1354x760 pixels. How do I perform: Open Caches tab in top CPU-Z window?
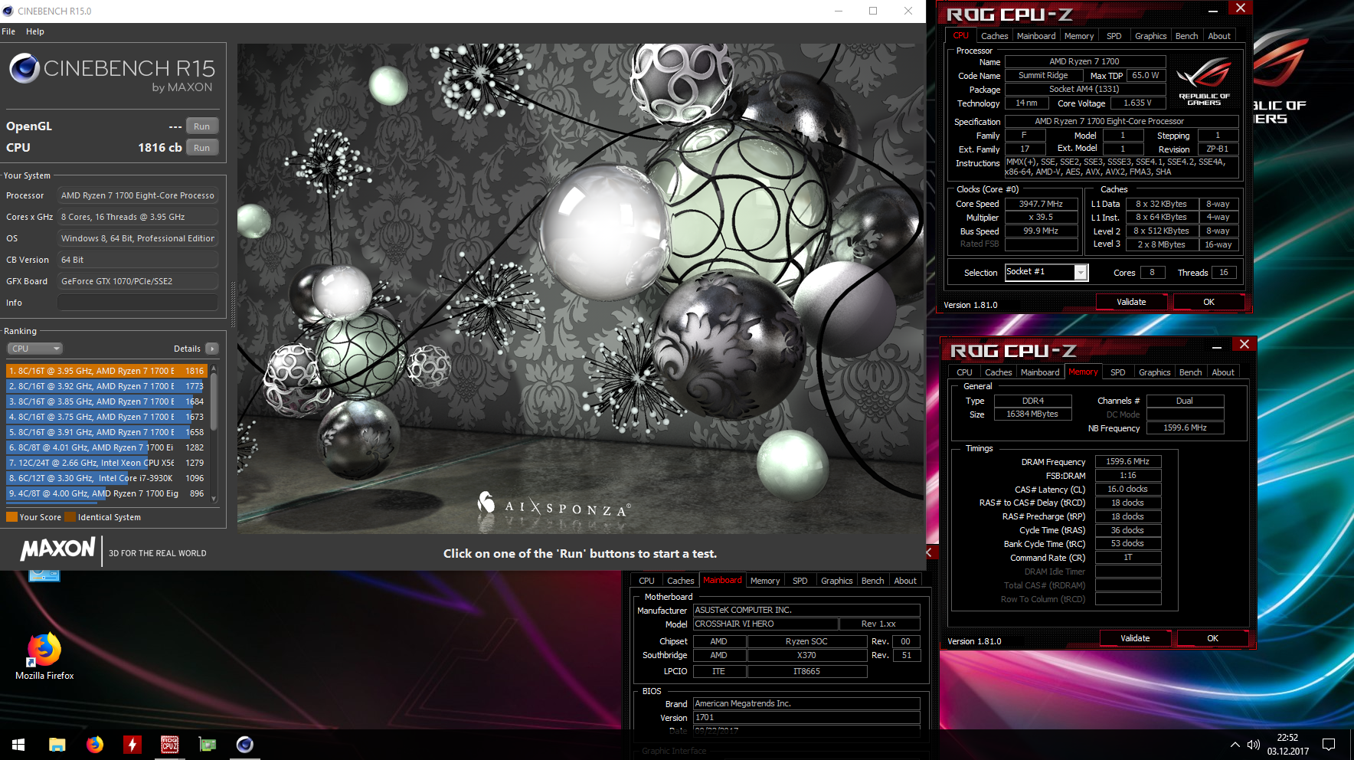(x=994, y=36)
